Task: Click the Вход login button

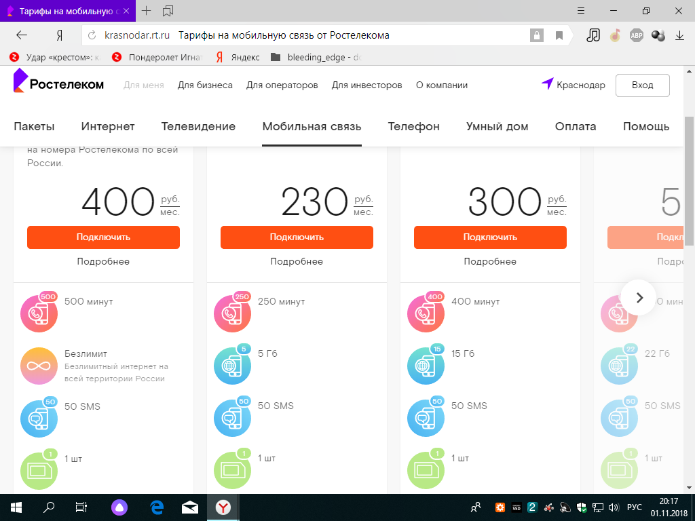Action: pos(642,85)
